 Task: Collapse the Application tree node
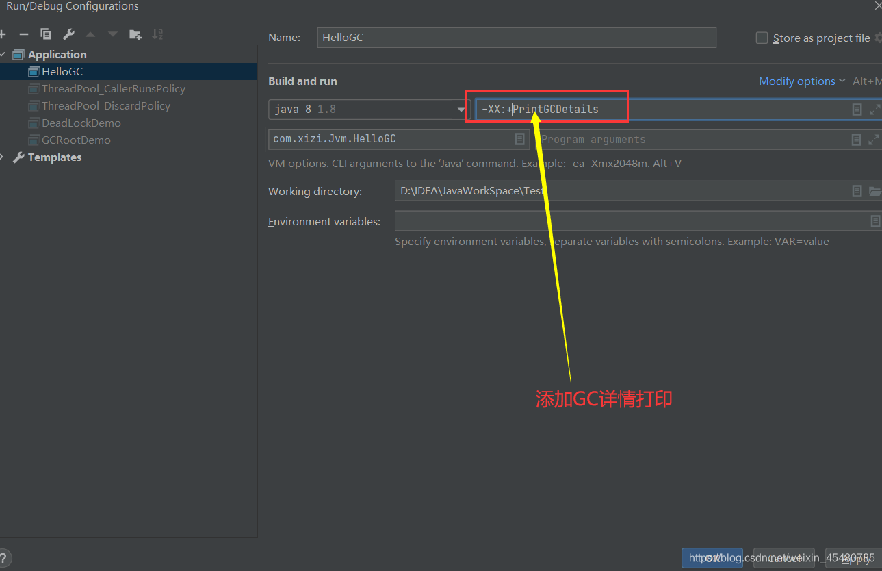tap(3, 55)
